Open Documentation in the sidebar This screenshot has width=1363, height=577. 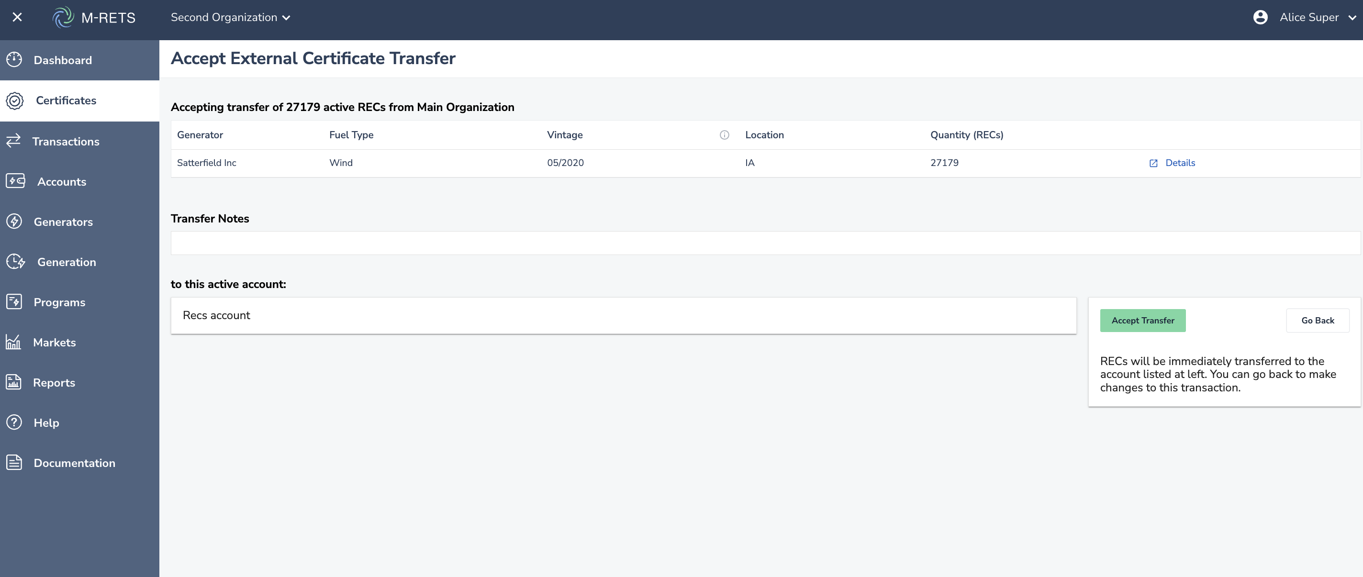click(74, 463)
